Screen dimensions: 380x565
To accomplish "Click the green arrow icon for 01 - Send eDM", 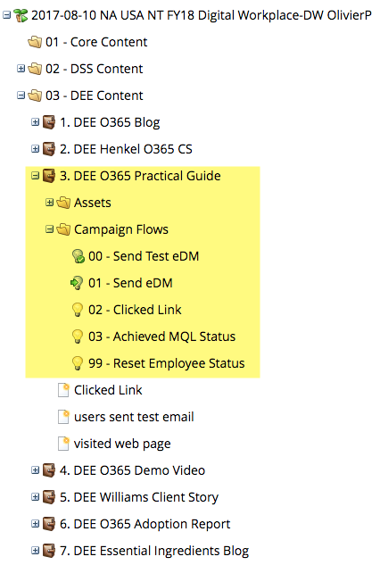I will (77, 283).
